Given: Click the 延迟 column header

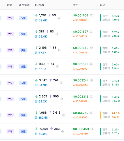Looking at the screenshot, I should pyautogui.click(x=102, y=5).
